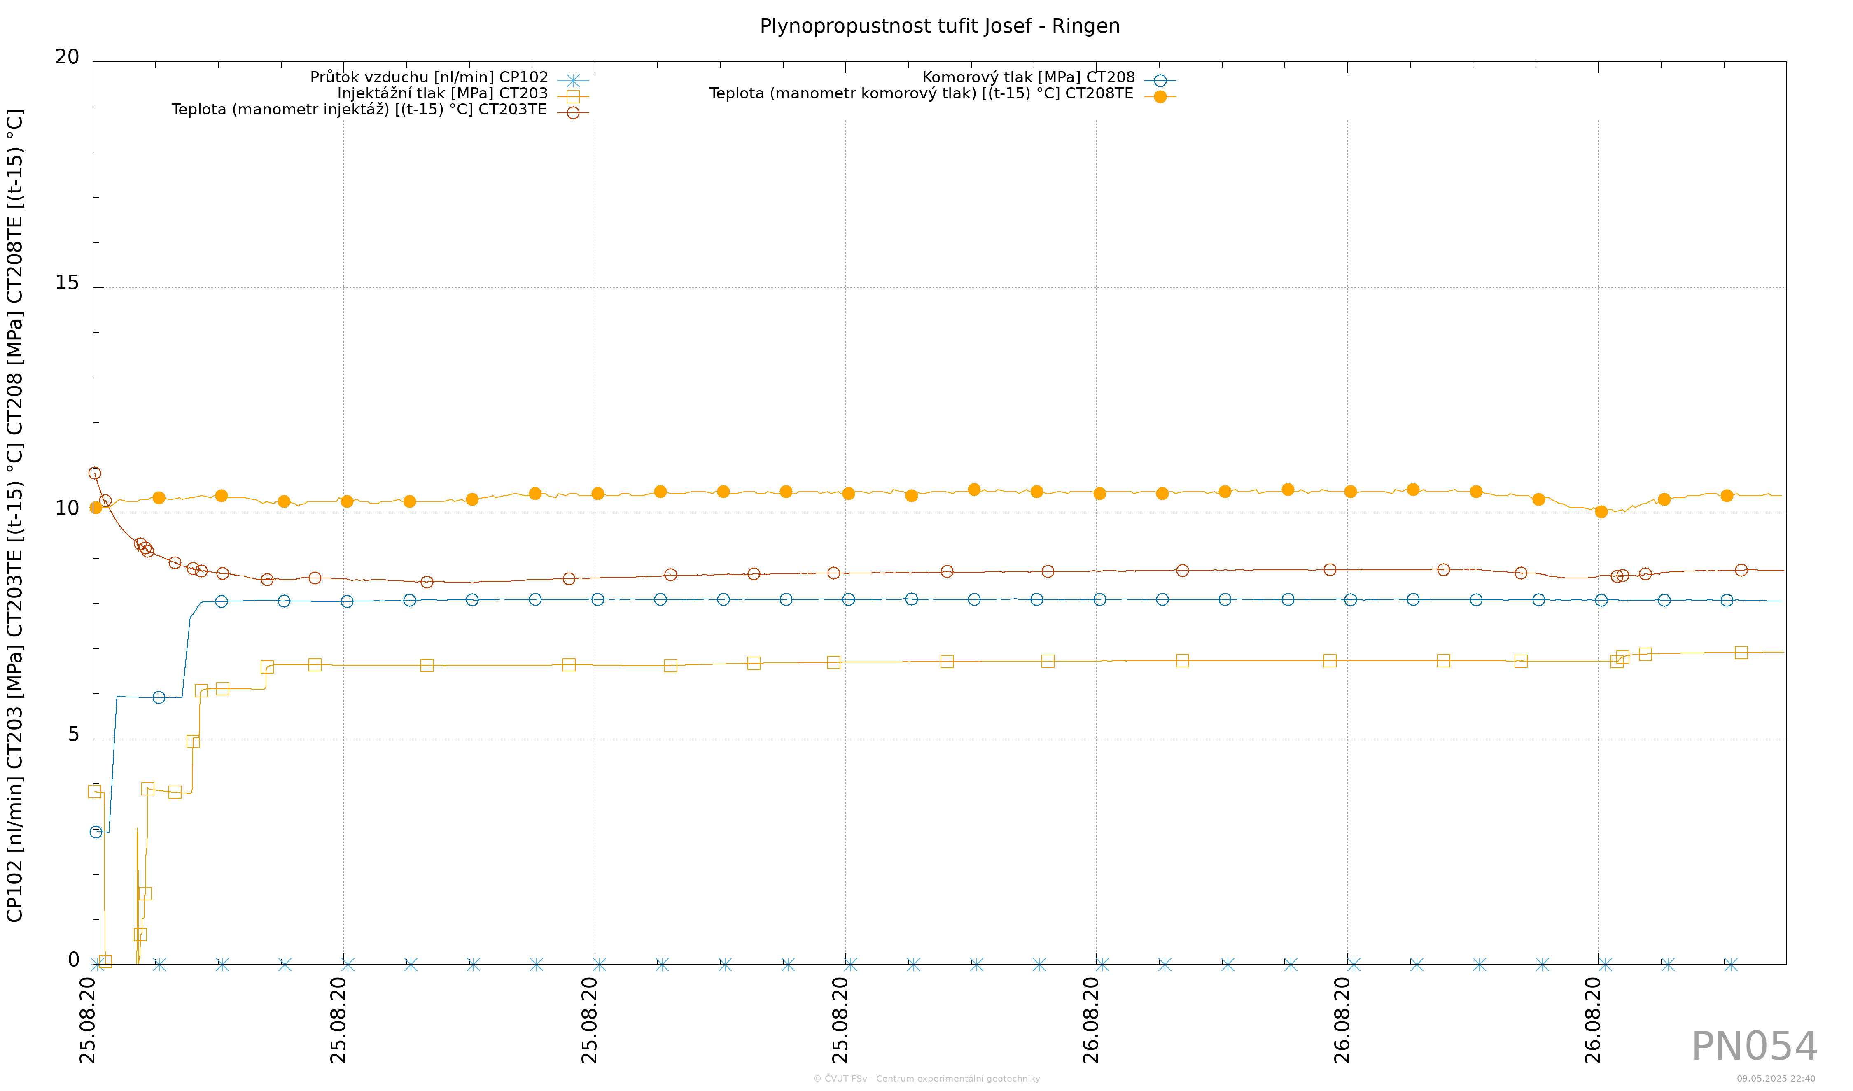Click the blue open-circle legend marker for CT208

[x=1160, y=81]
